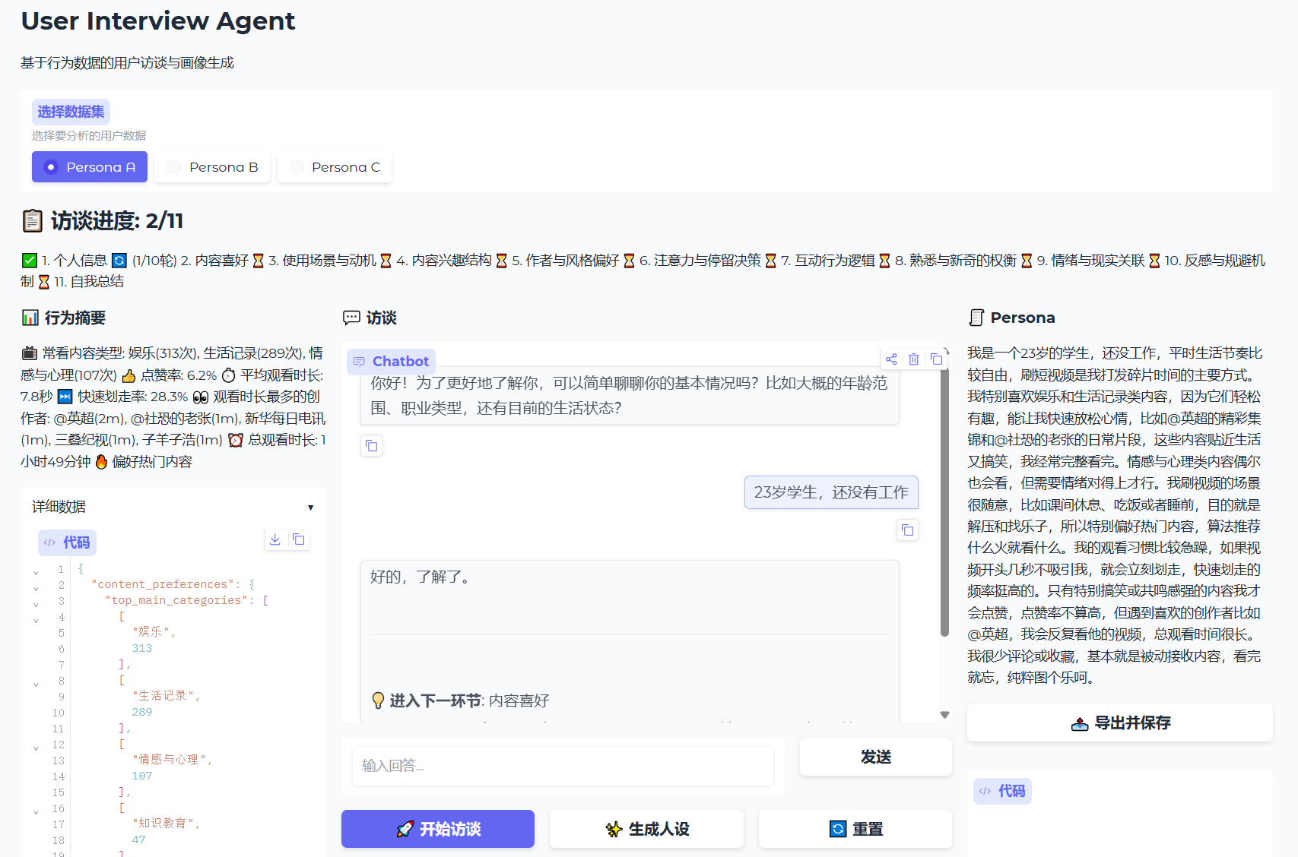This screenshot has height=857, width=1298.
Task: Click the scroll-down arrow in the chat panel
Action: 944,714
